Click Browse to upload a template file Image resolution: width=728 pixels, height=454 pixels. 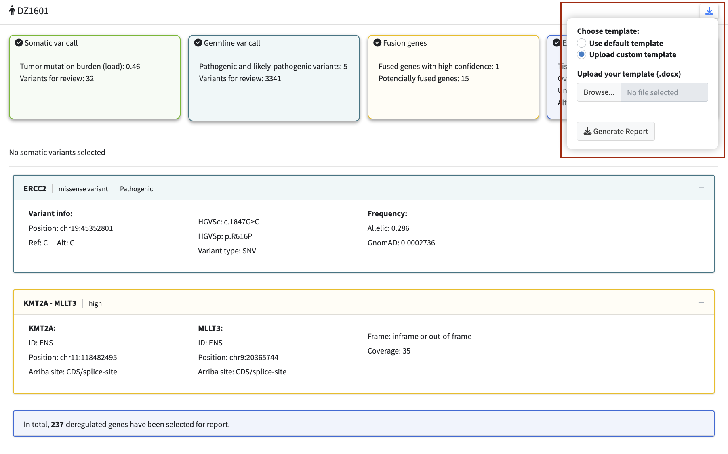[599, 92]
